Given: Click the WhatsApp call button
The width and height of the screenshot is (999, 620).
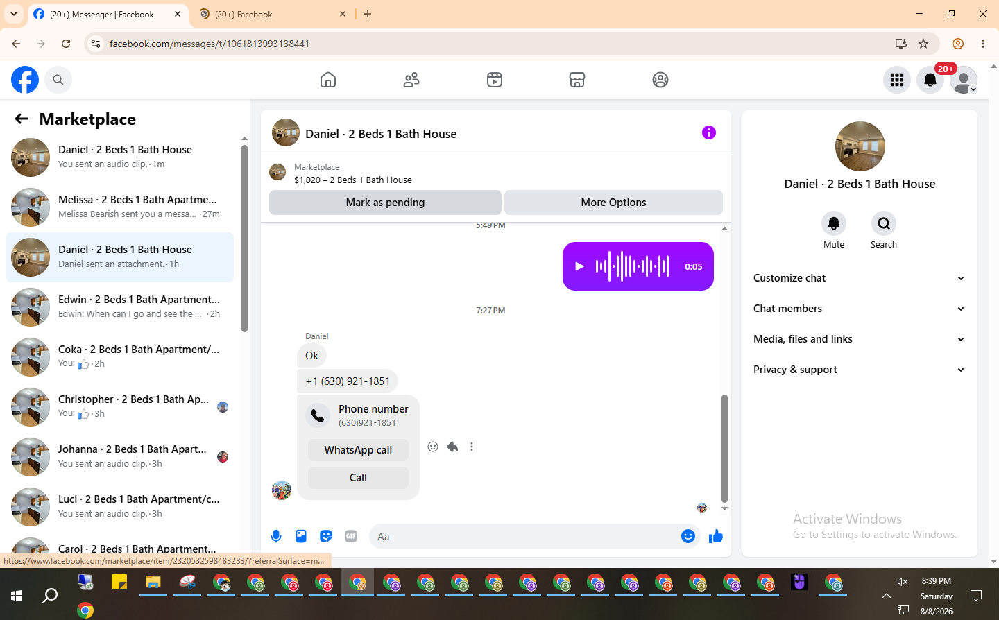Looking at the screenshot, I should [358, 450].
